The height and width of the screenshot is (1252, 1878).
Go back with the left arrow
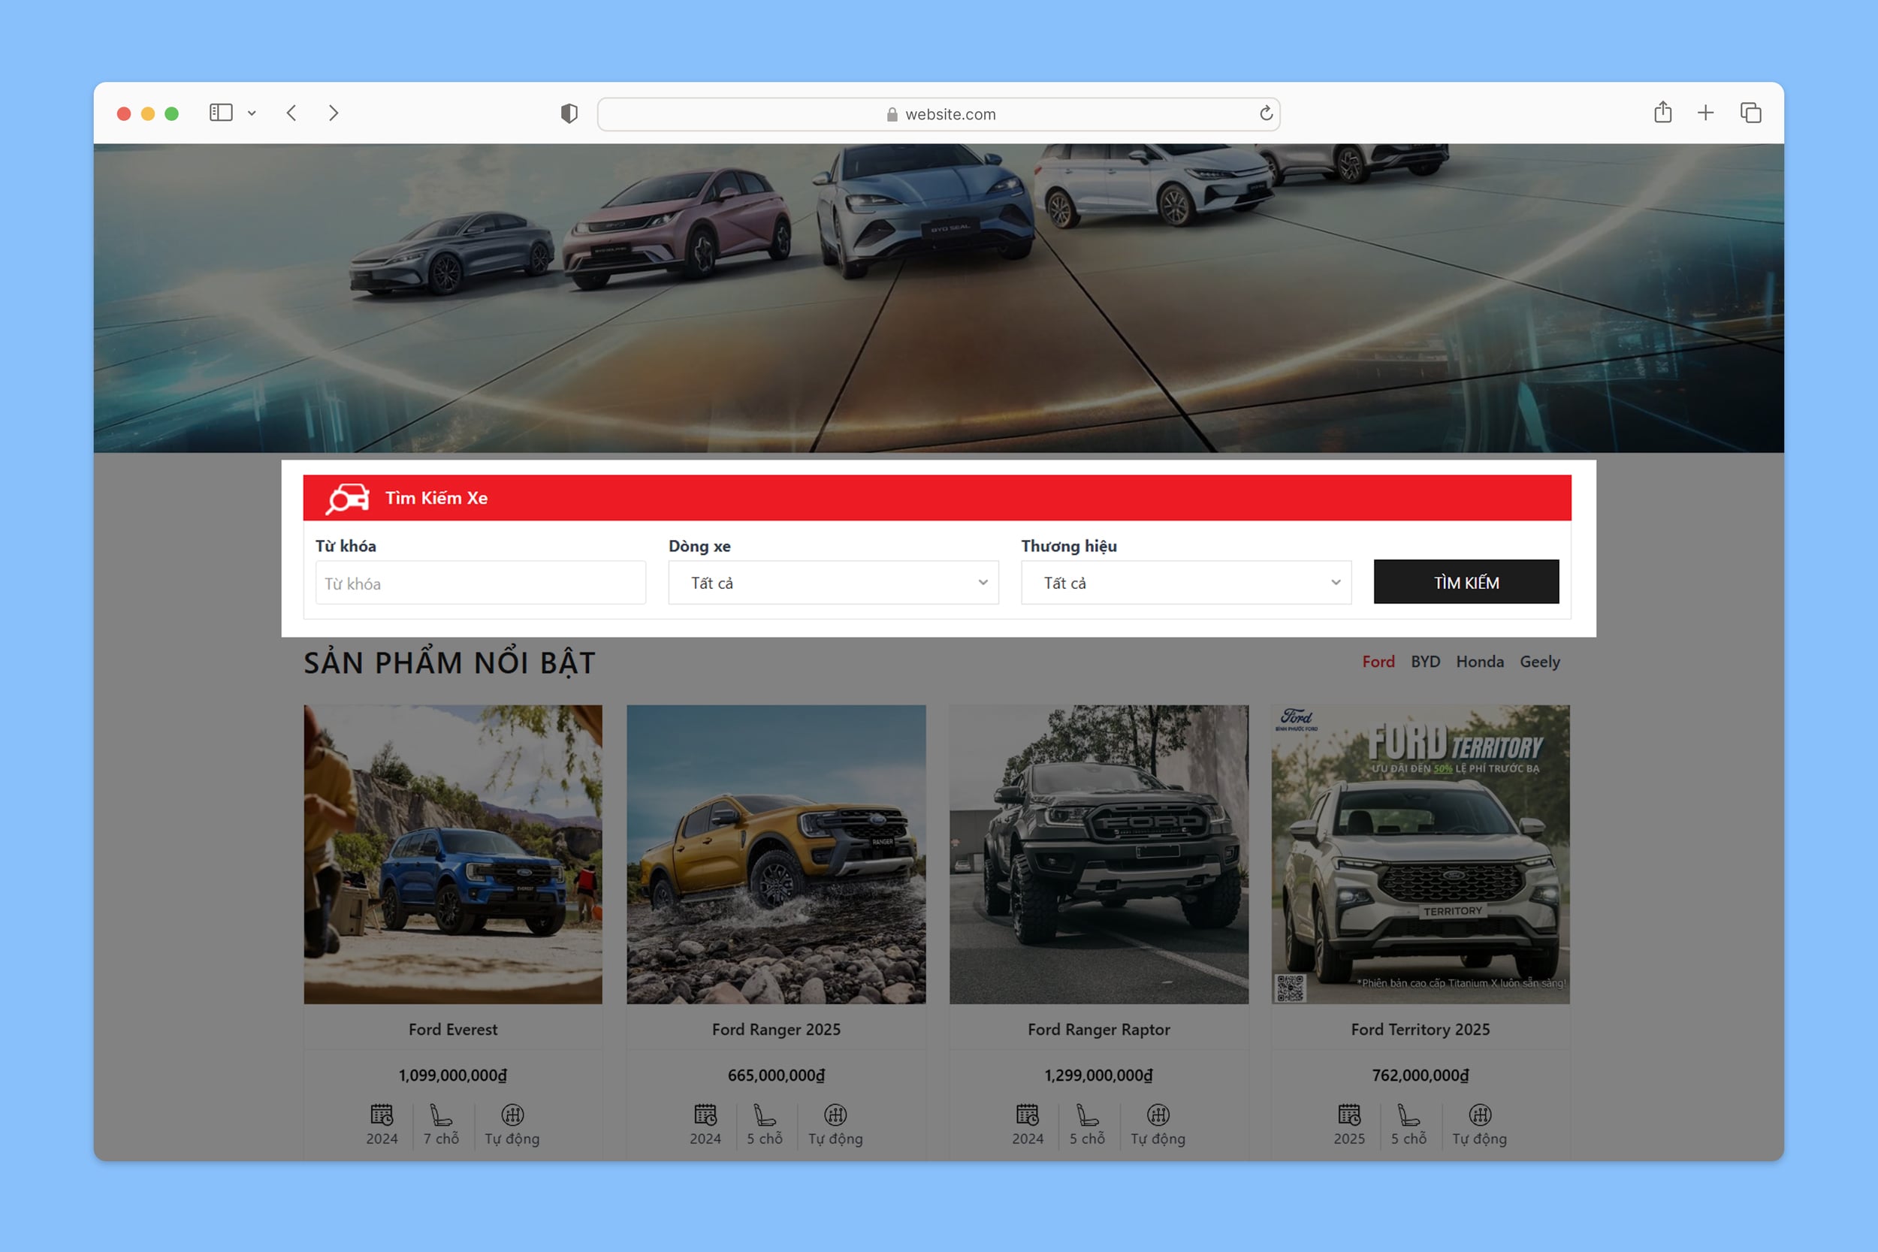point(291,113)
